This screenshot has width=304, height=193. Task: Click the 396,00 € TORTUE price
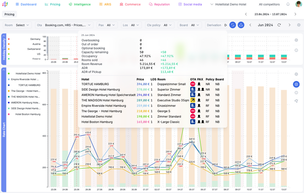143,84
